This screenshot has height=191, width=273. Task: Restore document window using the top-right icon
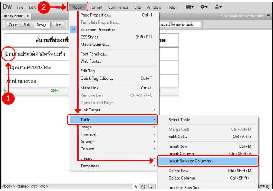click(x=269, y=16)
